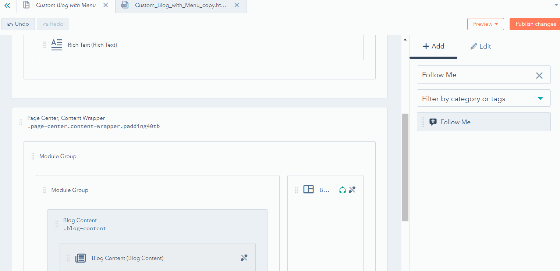This screenshot has width=560, height=271.
Task: Click the crossed-out icon on the sidebar module
Action: point(352,190)
